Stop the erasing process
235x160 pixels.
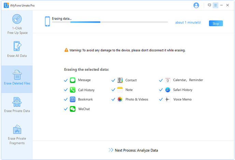coord(216,23)
